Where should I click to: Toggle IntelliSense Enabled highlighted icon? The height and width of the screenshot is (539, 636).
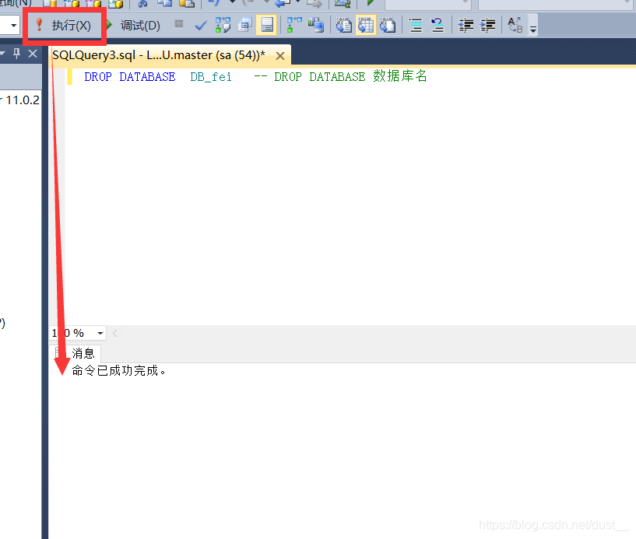pos(266,25)
